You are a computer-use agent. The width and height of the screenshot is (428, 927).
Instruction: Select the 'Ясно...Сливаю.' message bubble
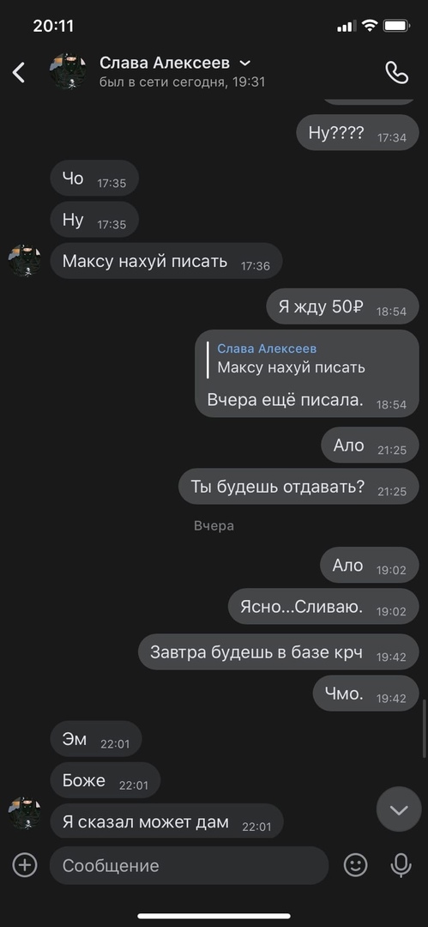point(323,607)
